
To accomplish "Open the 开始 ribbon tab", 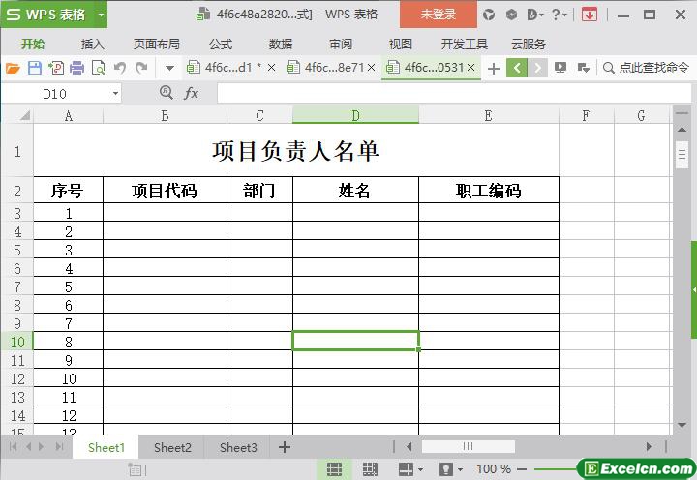I will coord(33,44).
